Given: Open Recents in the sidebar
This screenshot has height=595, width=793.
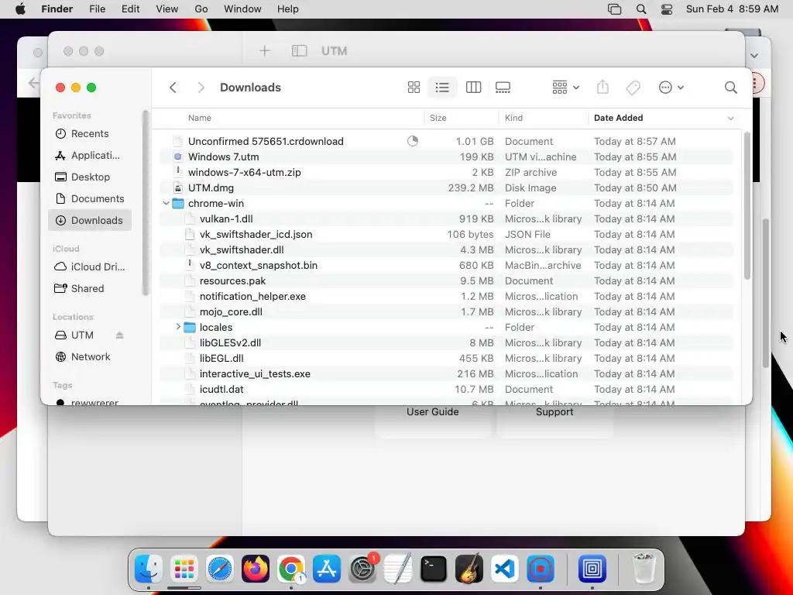Looking at the screenshot, I should 90,133.
